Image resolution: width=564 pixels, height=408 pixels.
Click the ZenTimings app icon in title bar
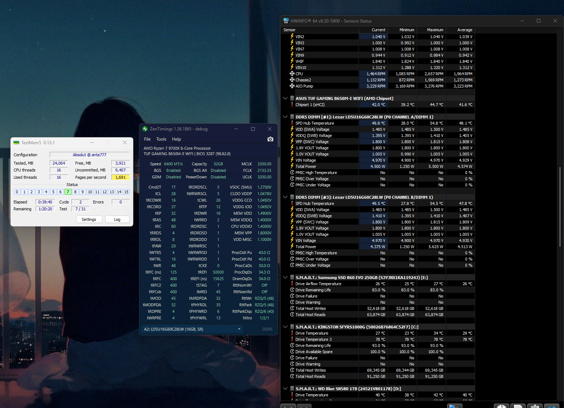[145, 129]
